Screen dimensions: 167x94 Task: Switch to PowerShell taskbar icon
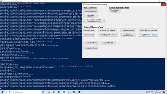tap(64, 92)
